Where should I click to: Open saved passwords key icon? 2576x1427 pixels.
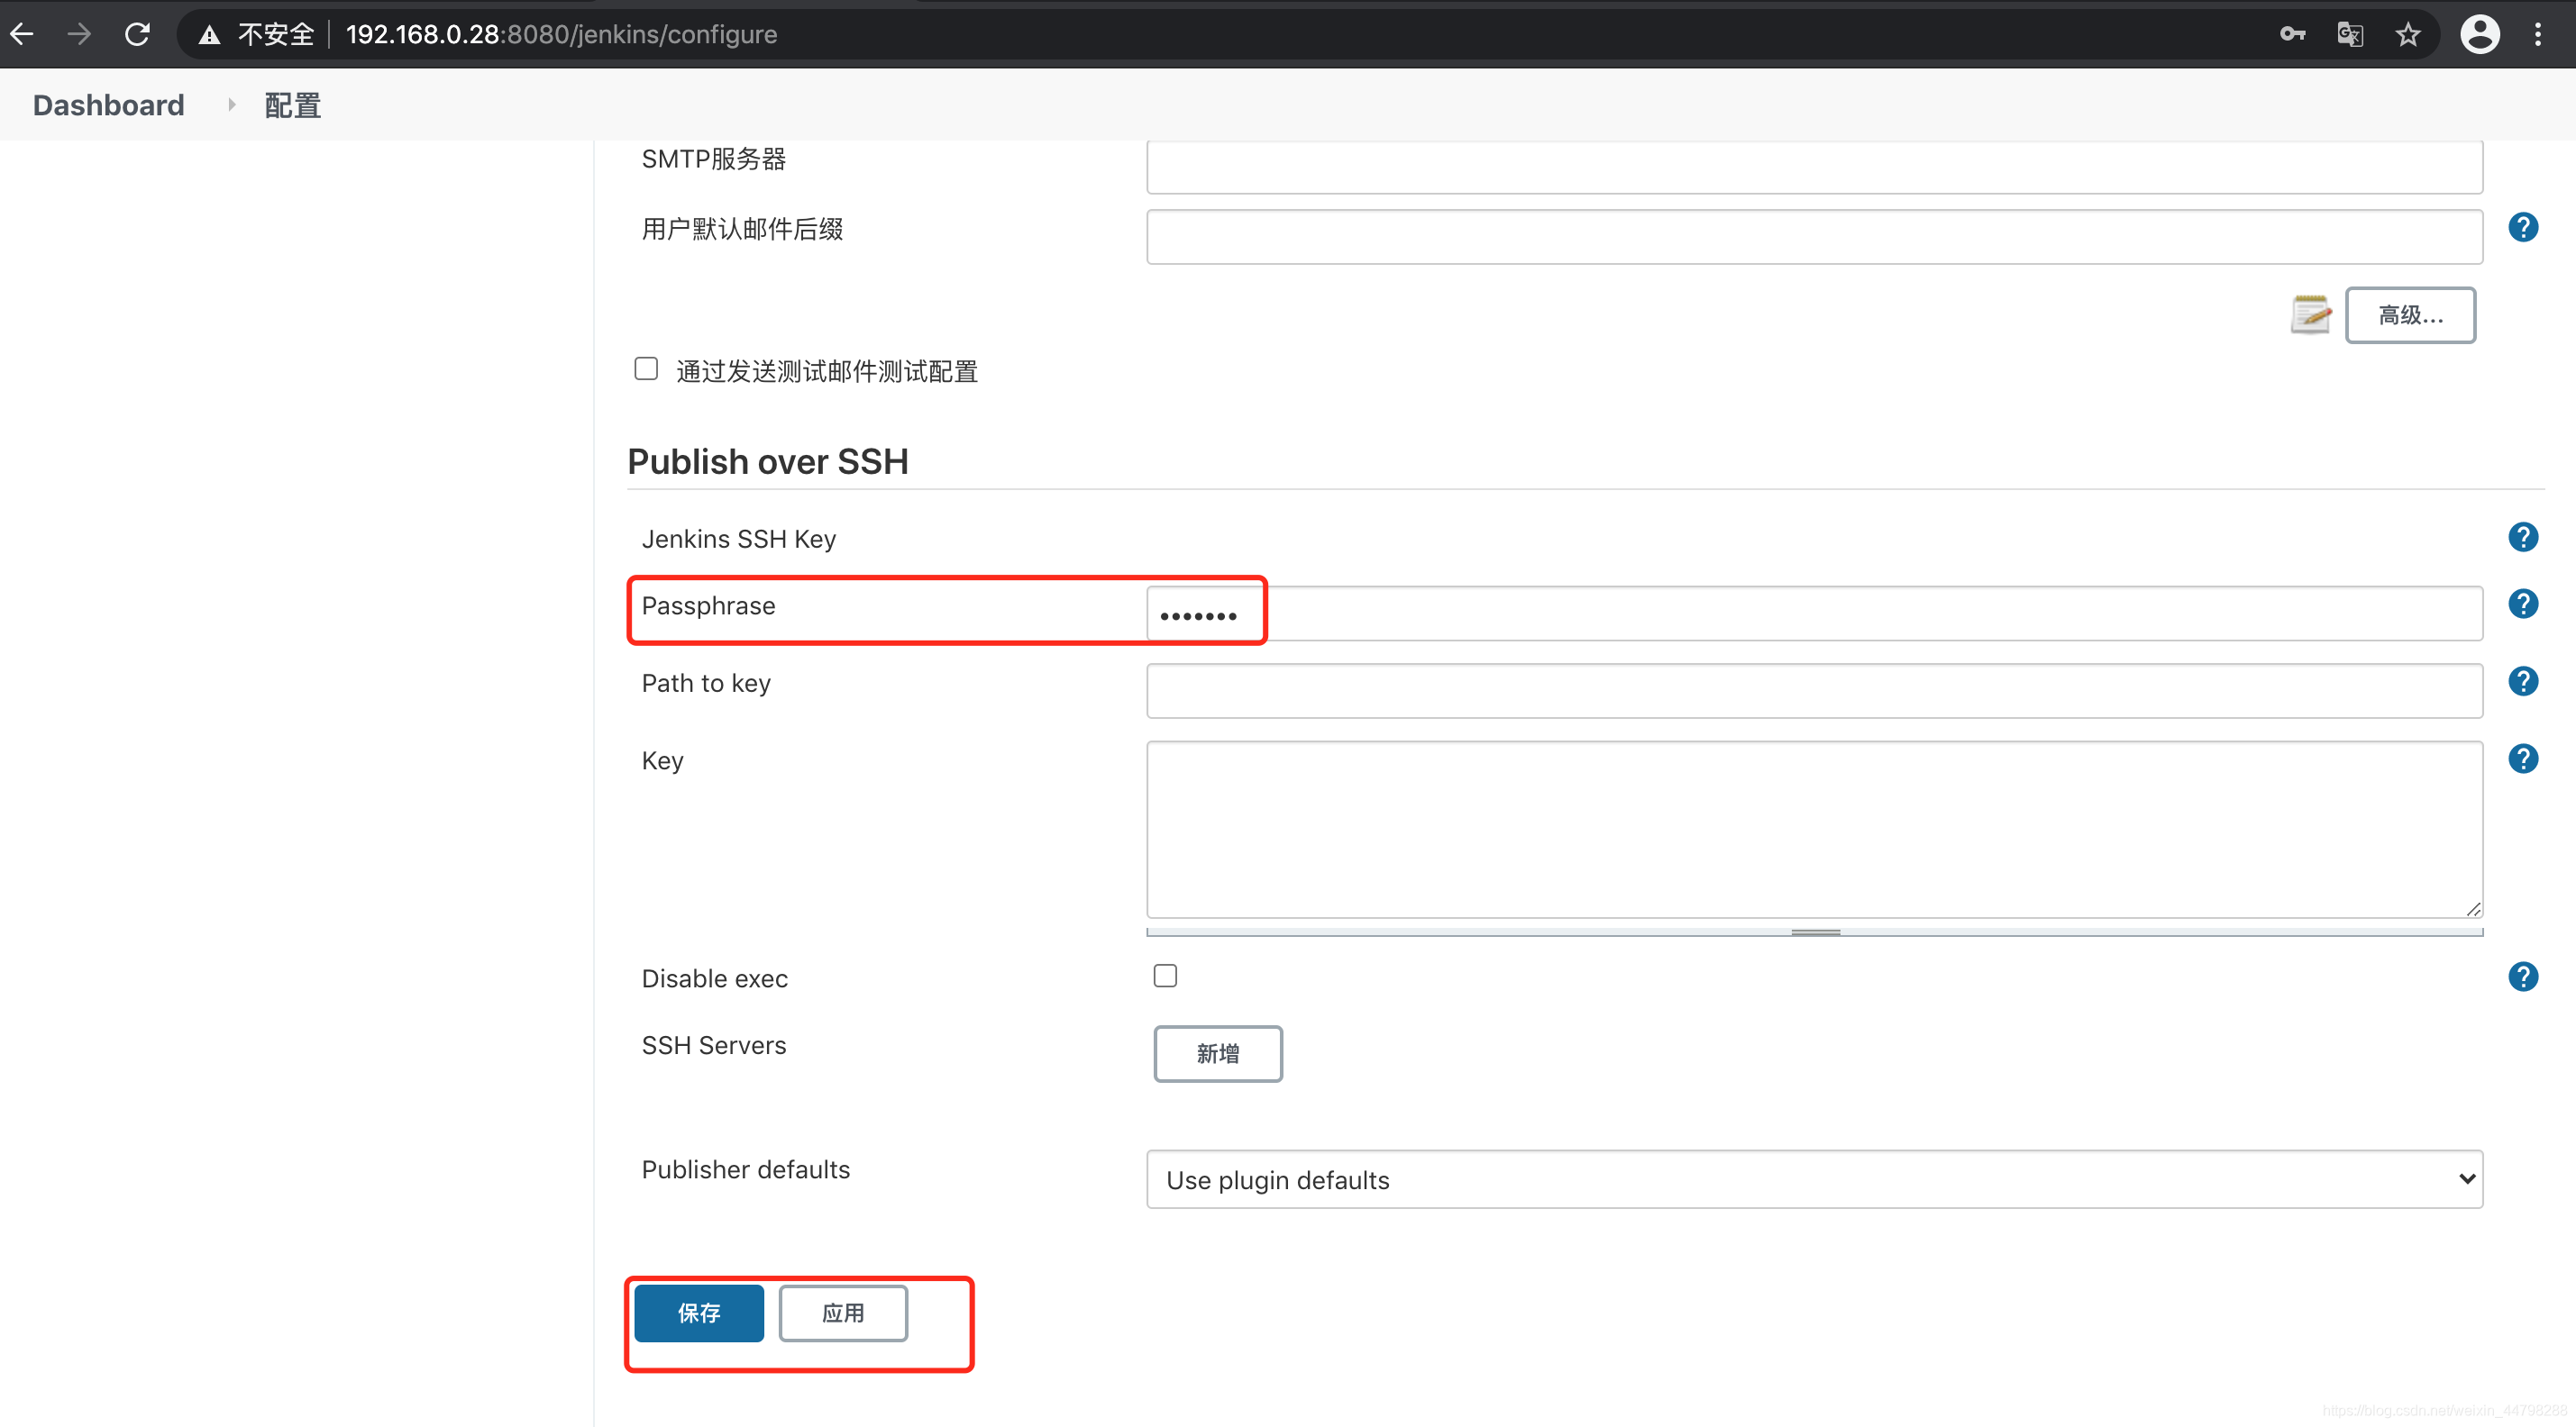click(2292, 35)
